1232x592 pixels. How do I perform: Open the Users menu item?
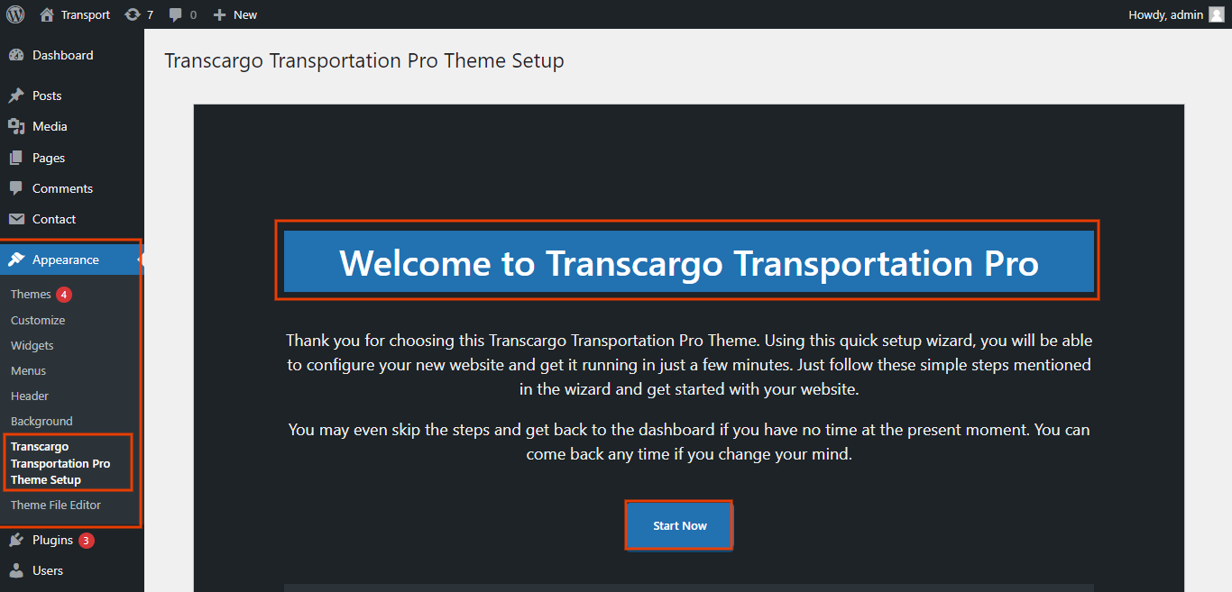(x=48, y=570)
